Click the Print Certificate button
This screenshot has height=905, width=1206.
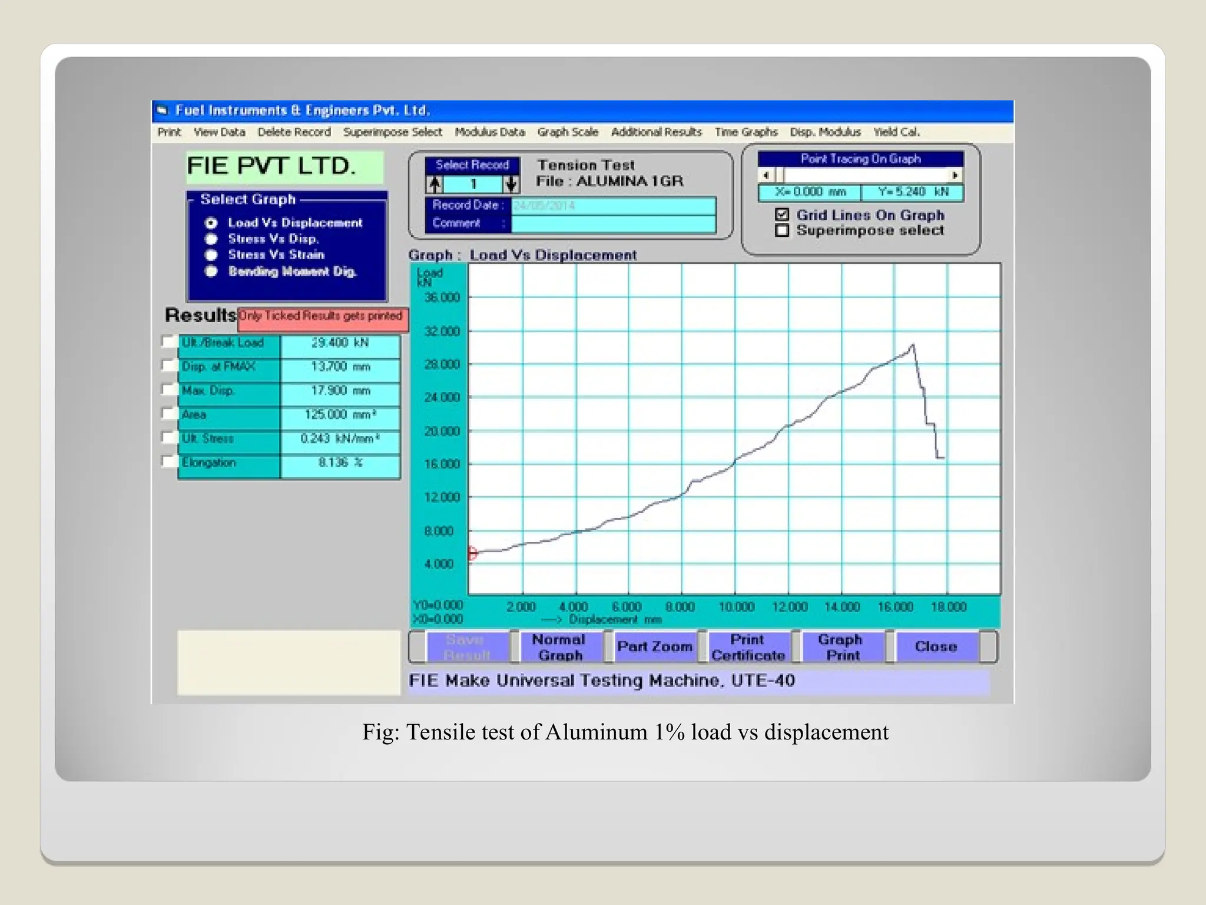pos(748,647)
